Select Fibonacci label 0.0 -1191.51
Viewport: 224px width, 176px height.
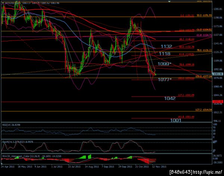point(187,16)
